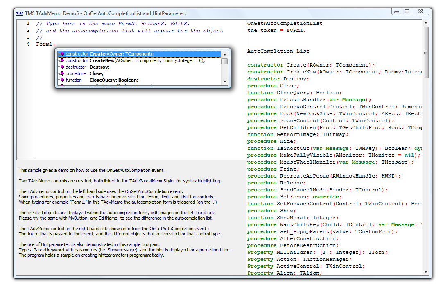
Task: Click 'procedure RecreateAsPopup(AWindowHandle: HWND);' line
Action: [x=324, y=176]
